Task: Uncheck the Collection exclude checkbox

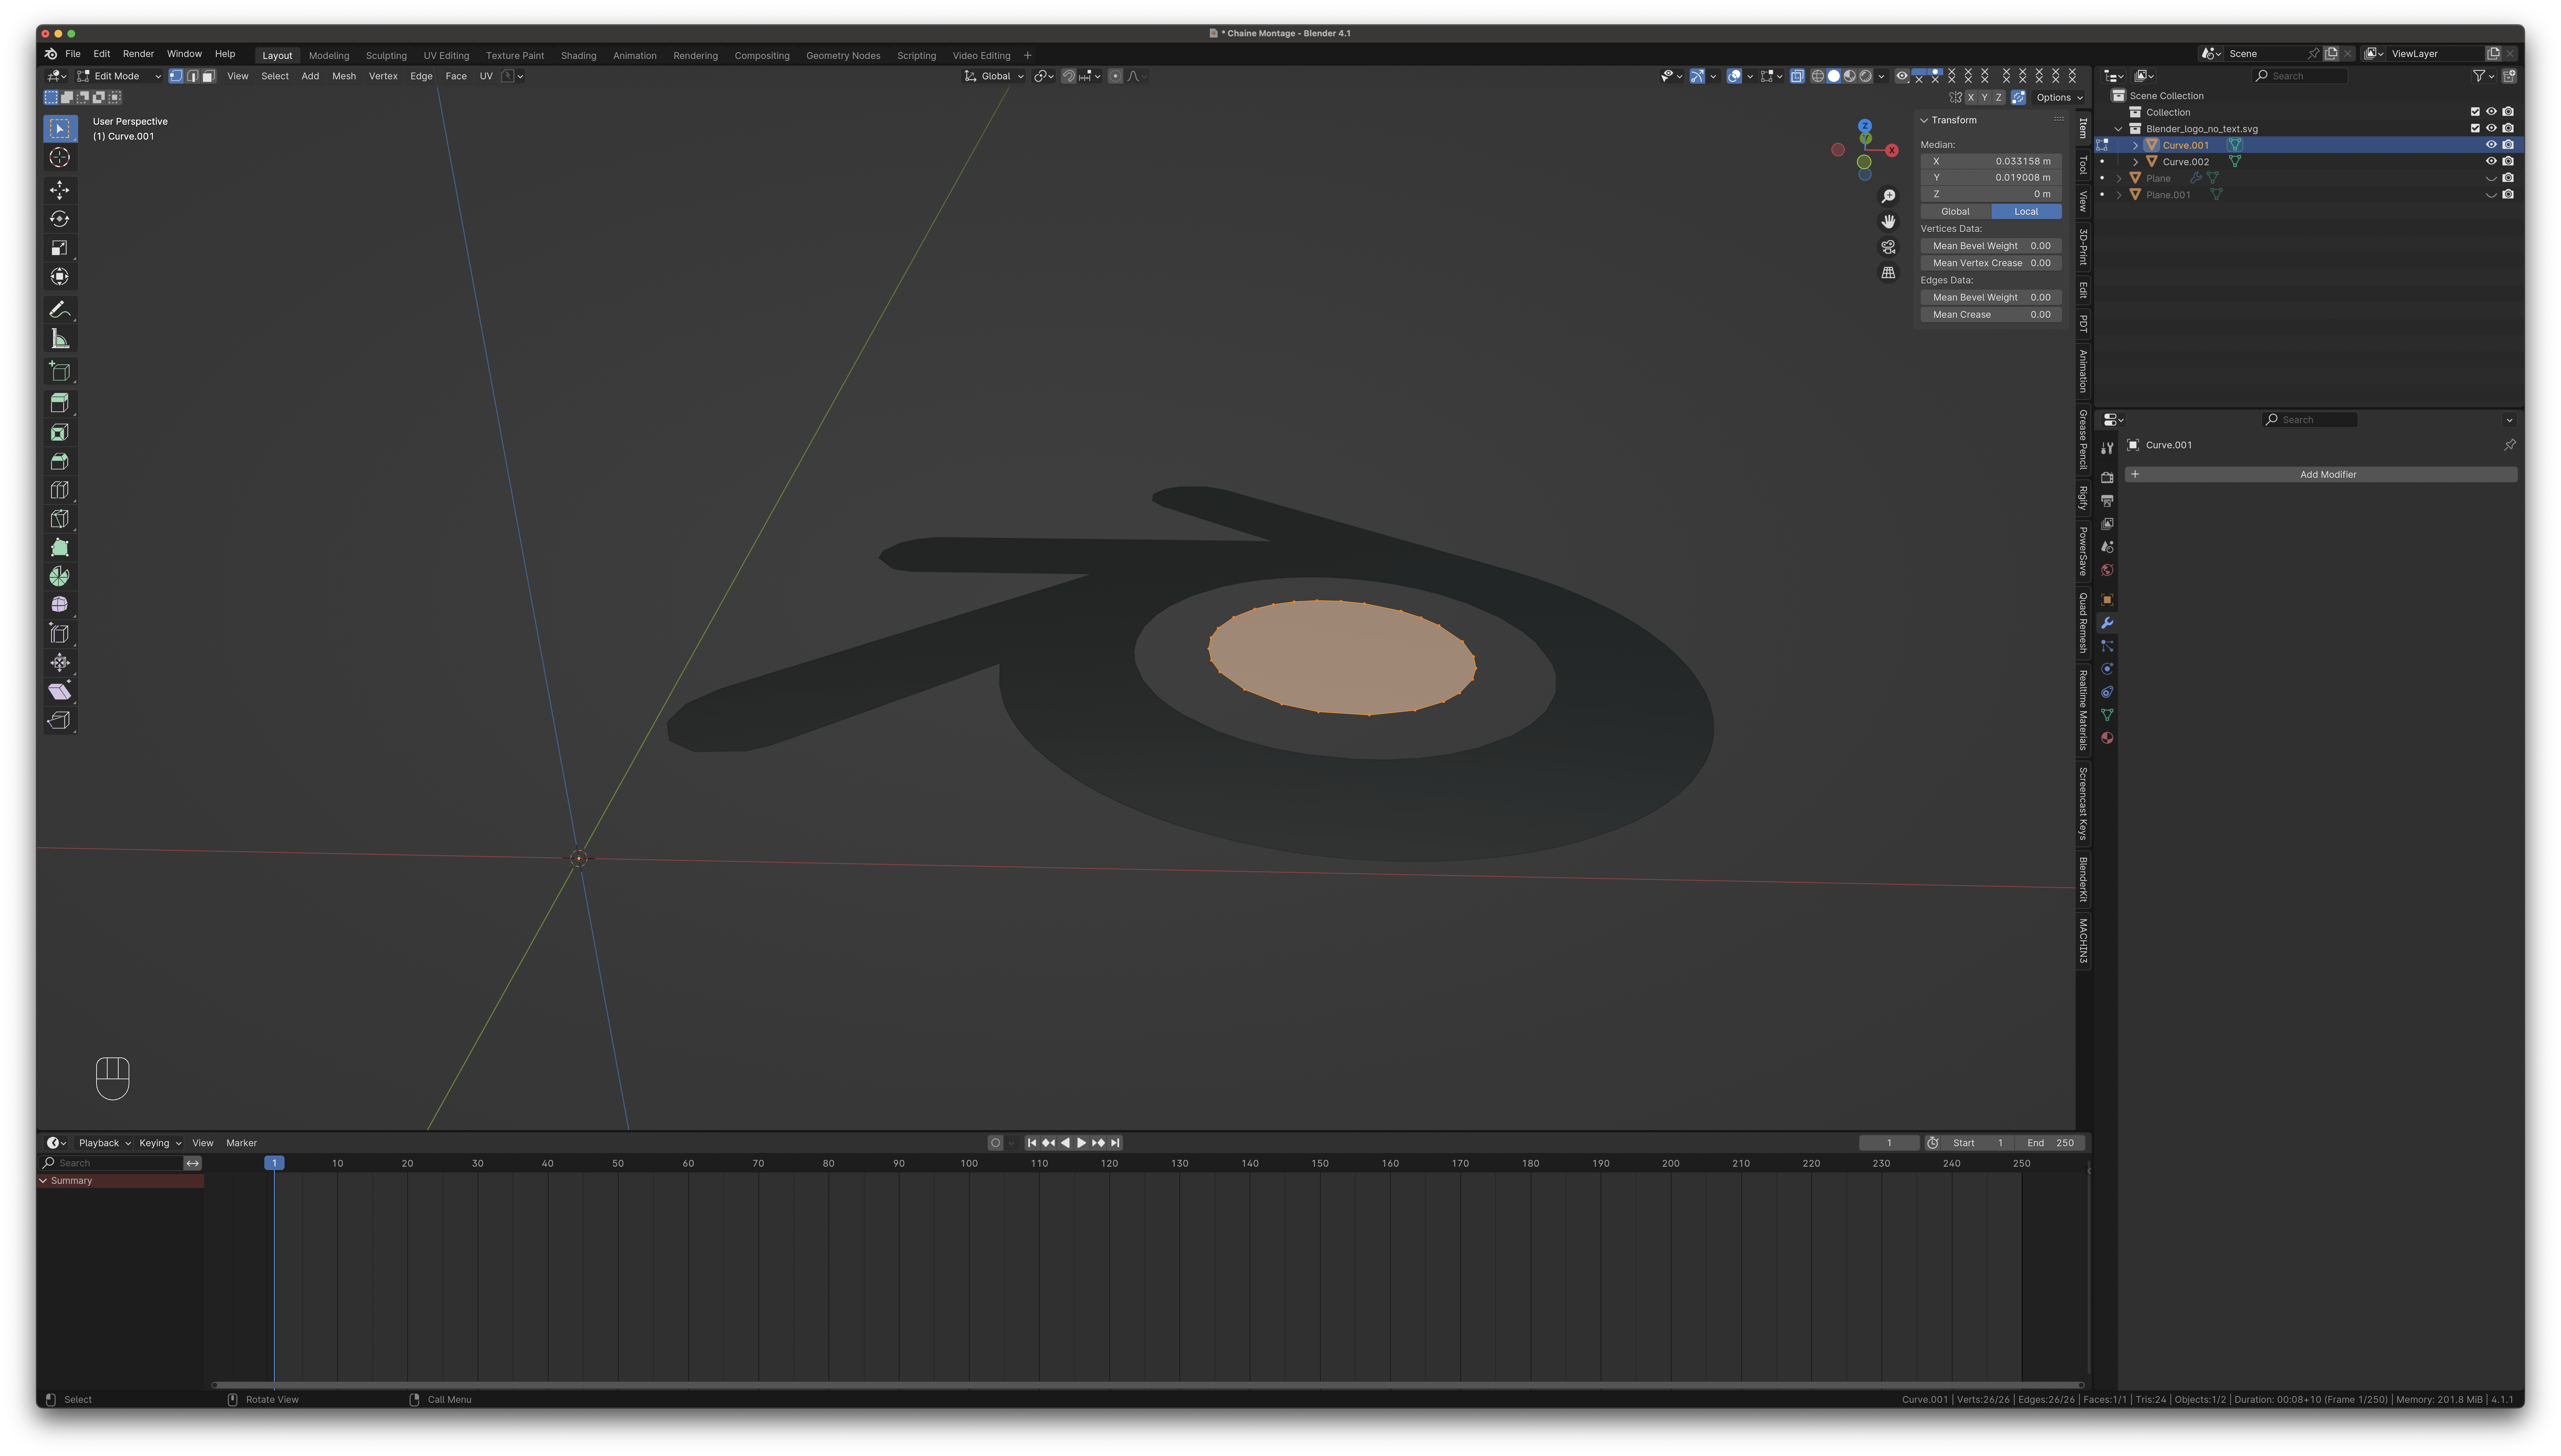Action: (2475, 112)
